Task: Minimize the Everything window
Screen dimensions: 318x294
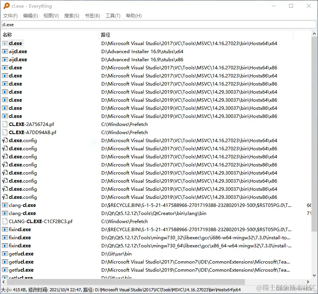Action: click(x=274, y=6)
